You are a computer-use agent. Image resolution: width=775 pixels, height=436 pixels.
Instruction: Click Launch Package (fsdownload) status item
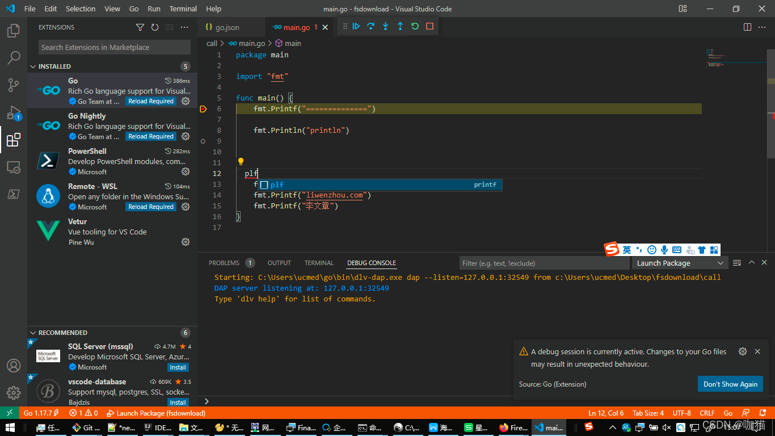156,413
